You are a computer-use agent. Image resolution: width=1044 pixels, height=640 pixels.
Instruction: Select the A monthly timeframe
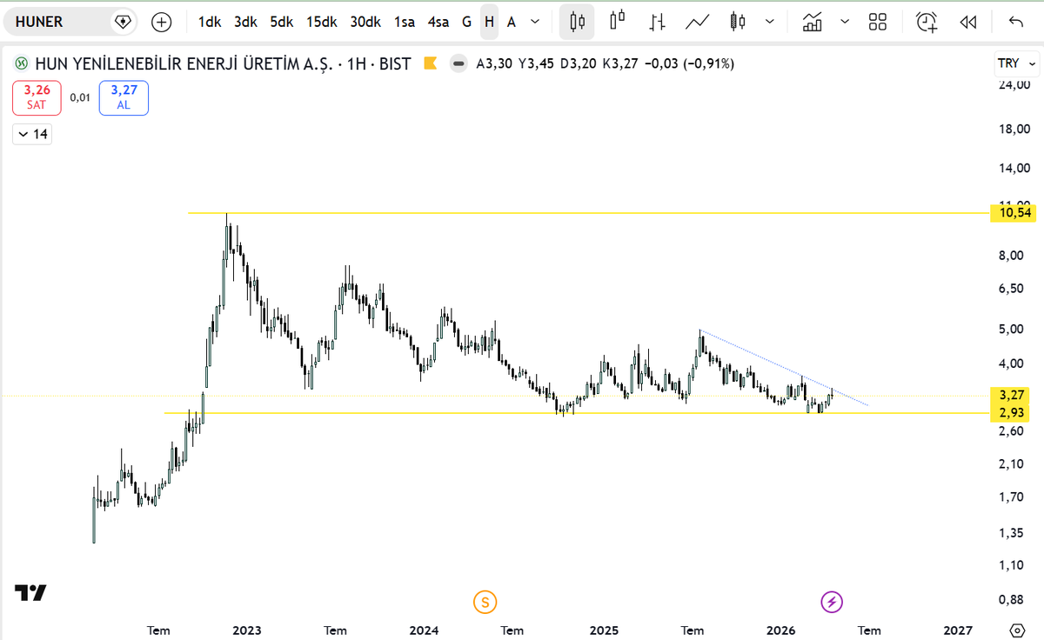click(512, 22)
